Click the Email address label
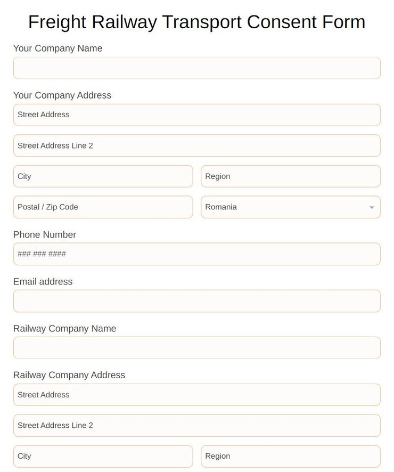This screenshot has height=472, width=394. (43, 282)
